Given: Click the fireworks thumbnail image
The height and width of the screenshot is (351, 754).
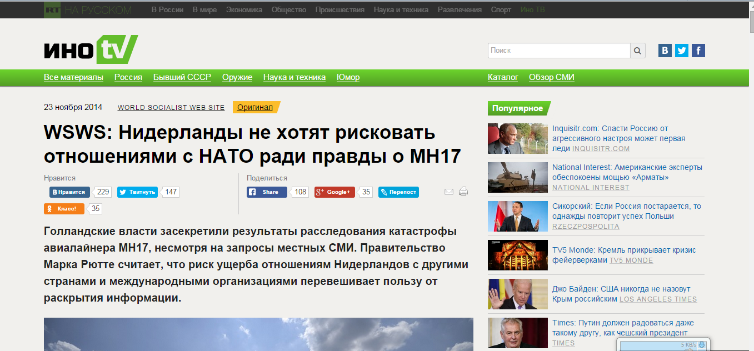Looking at the screenshot, I should pyautogui.click(x=518, y=255).
